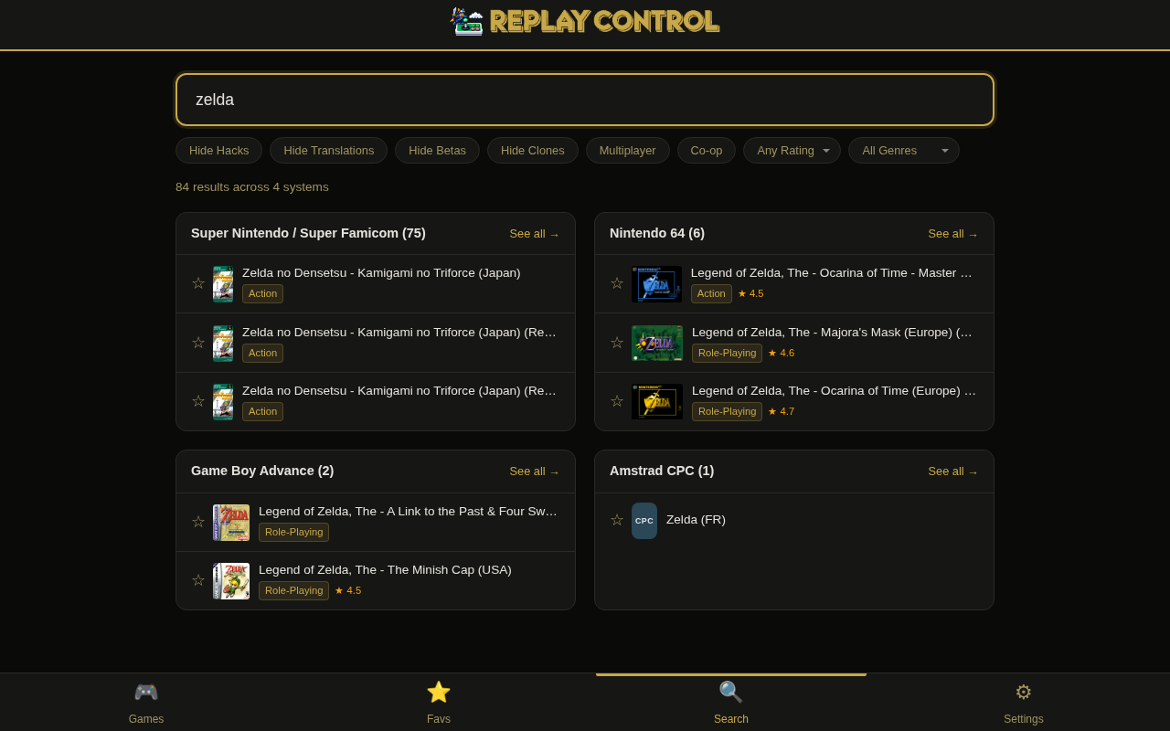The height and width of the screenshot is (731, 1170).
Task: Click the search field containing zelda
Action: click(585, 100)
